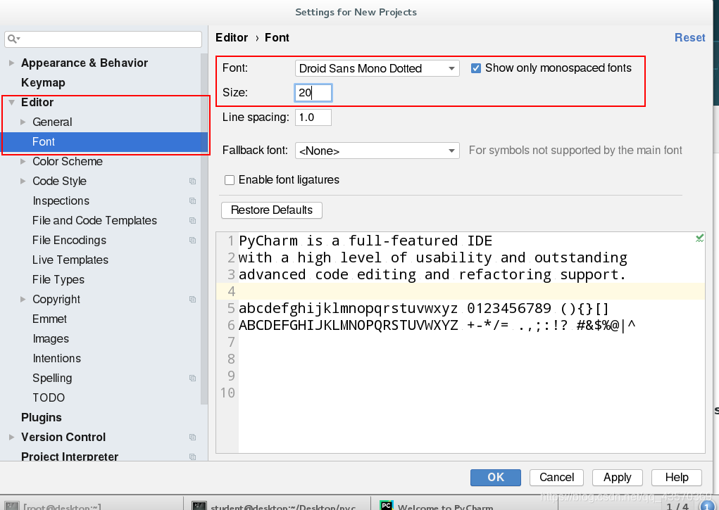Viewport: 719px width, 510px height.
Task: Click the project-level icon beside Copyright
Action: point(192,300)
